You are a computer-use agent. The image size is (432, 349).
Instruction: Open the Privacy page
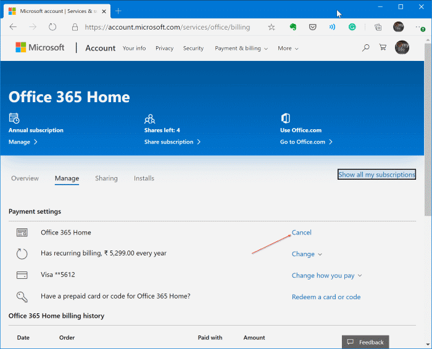click(165, 49)
